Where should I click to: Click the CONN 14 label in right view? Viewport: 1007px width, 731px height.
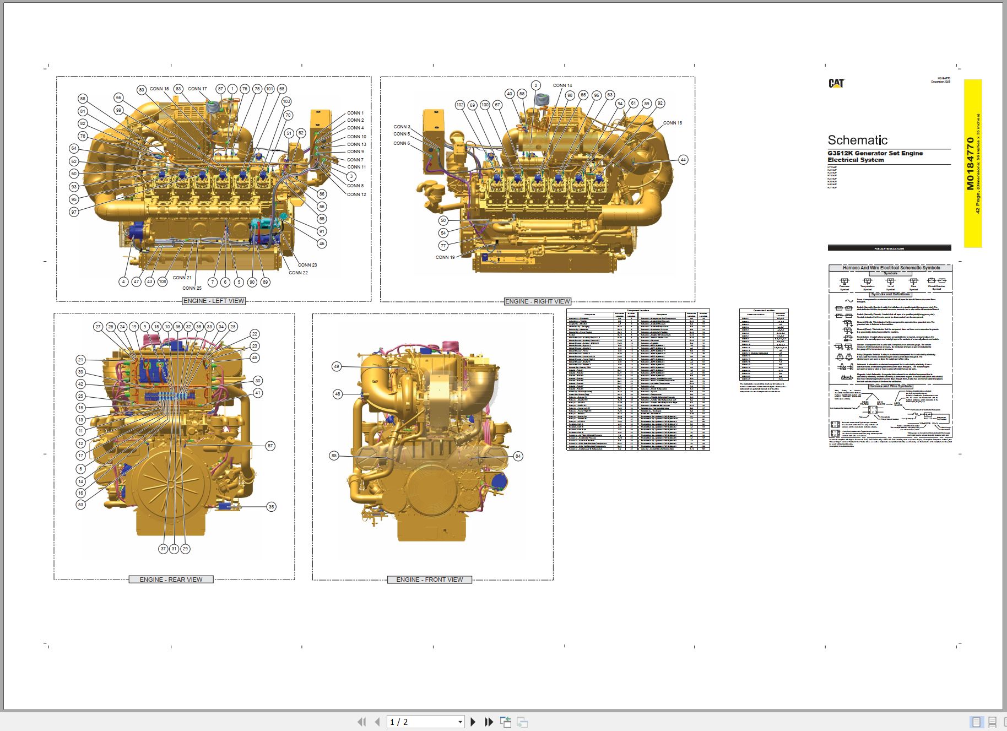pyautogui.click(x=562, y=85)
